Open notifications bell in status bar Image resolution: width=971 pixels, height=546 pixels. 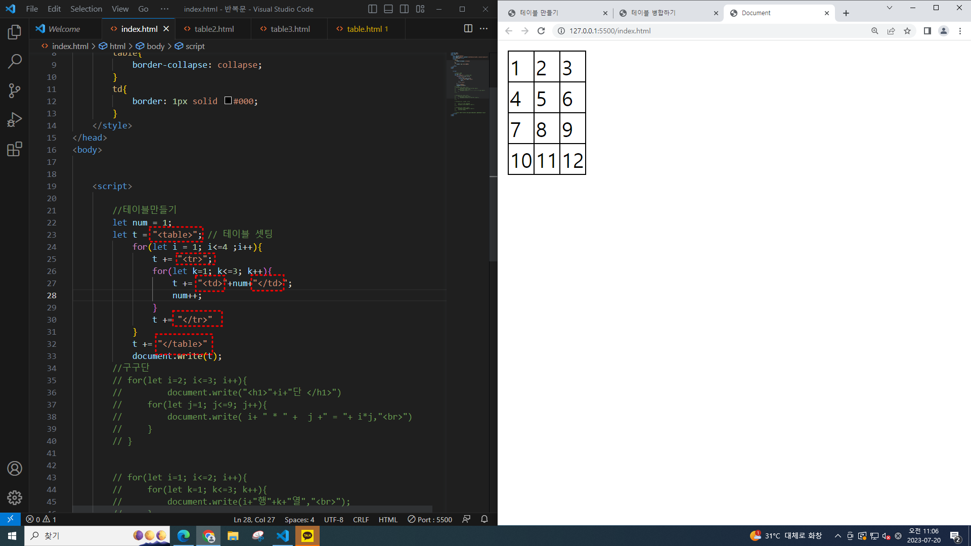(x=484, y=519)
